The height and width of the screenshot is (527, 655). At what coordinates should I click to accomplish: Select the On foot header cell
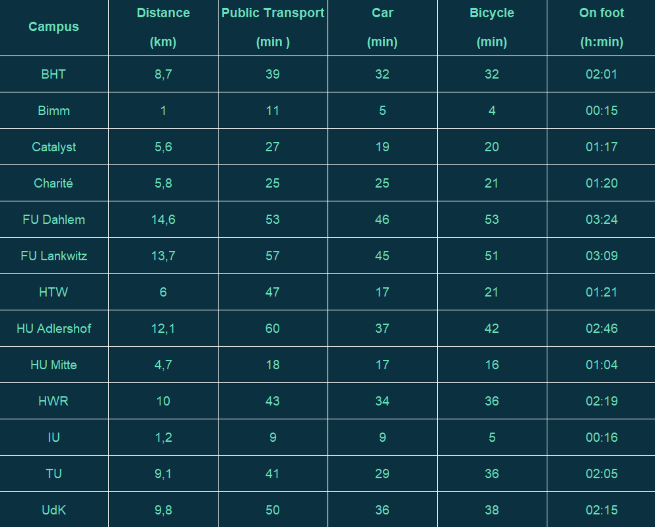[x=601, y=27]
